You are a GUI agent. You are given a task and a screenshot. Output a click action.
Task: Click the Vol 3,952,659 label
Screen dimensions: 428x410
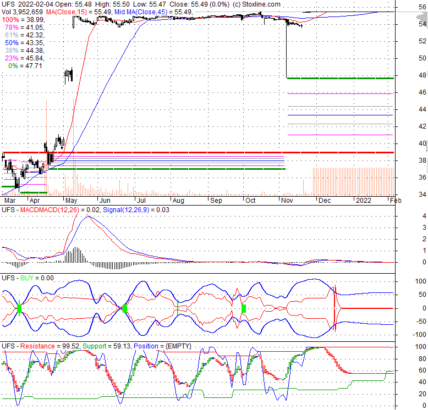point(22,12)
